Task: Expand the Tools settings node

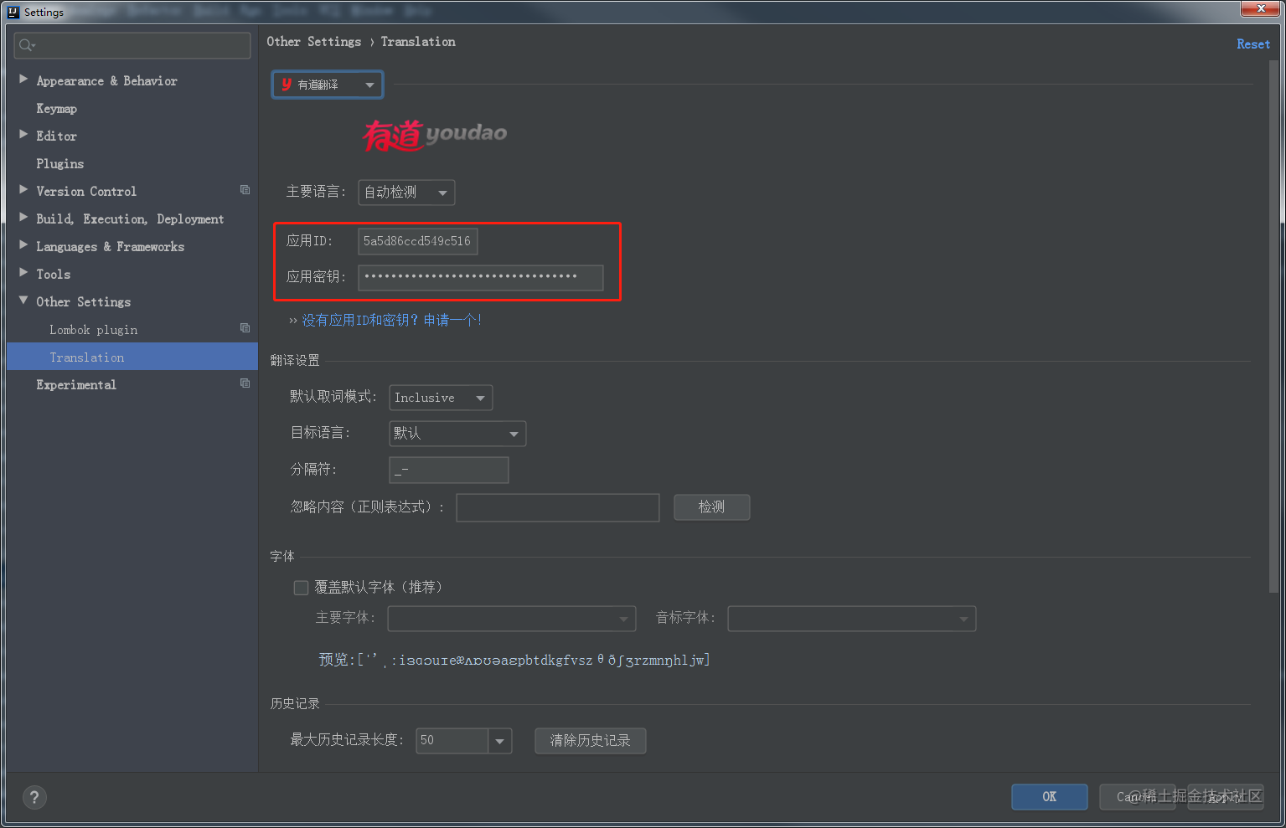Action: [x=23, y=273]
